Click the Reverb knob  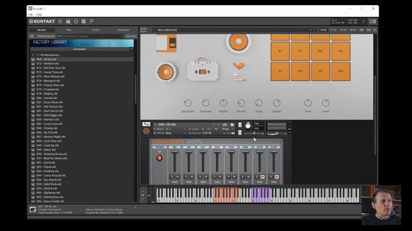pyautogui.click(x=241, y=103)
